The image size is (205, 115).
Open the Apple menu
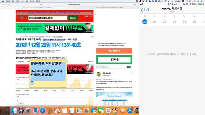[3, 1]
